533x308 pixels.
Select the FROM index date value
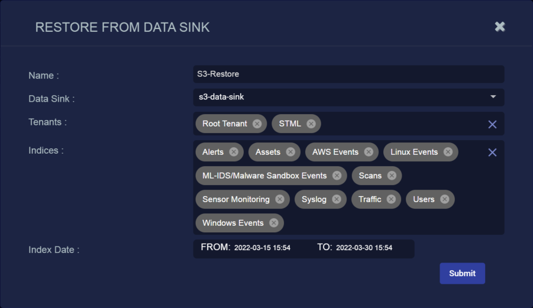coord(262,248)
